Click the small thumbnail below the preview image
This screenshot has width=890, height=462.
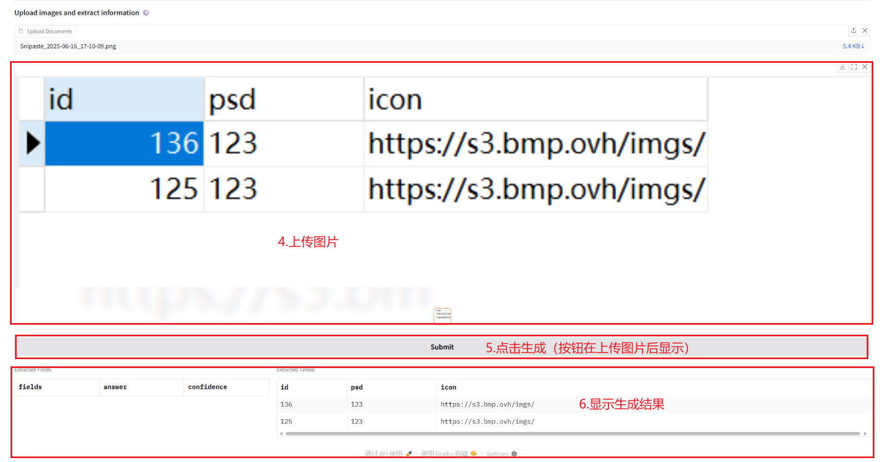[x=442, y=315]
